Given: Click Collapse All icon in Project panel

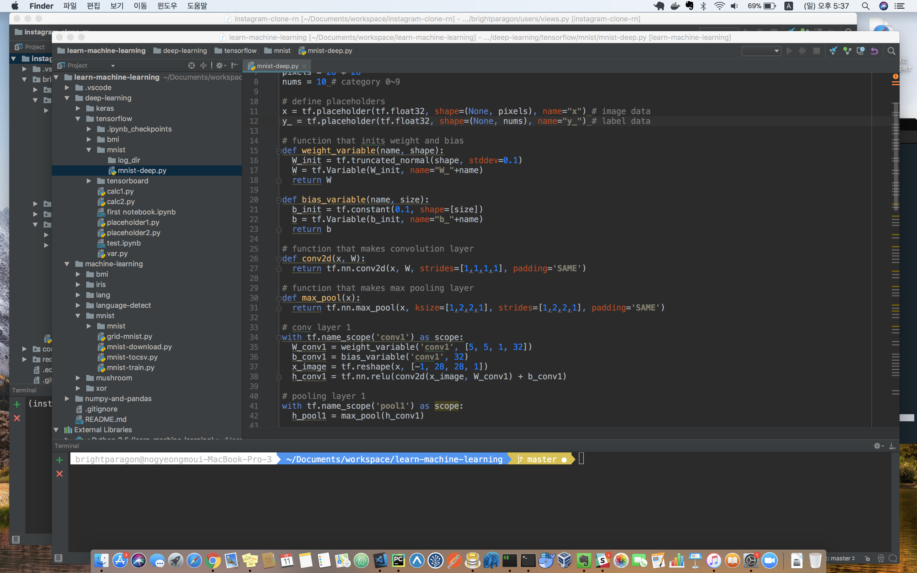Looking at the screenshot, I should (x=204, y=65).
